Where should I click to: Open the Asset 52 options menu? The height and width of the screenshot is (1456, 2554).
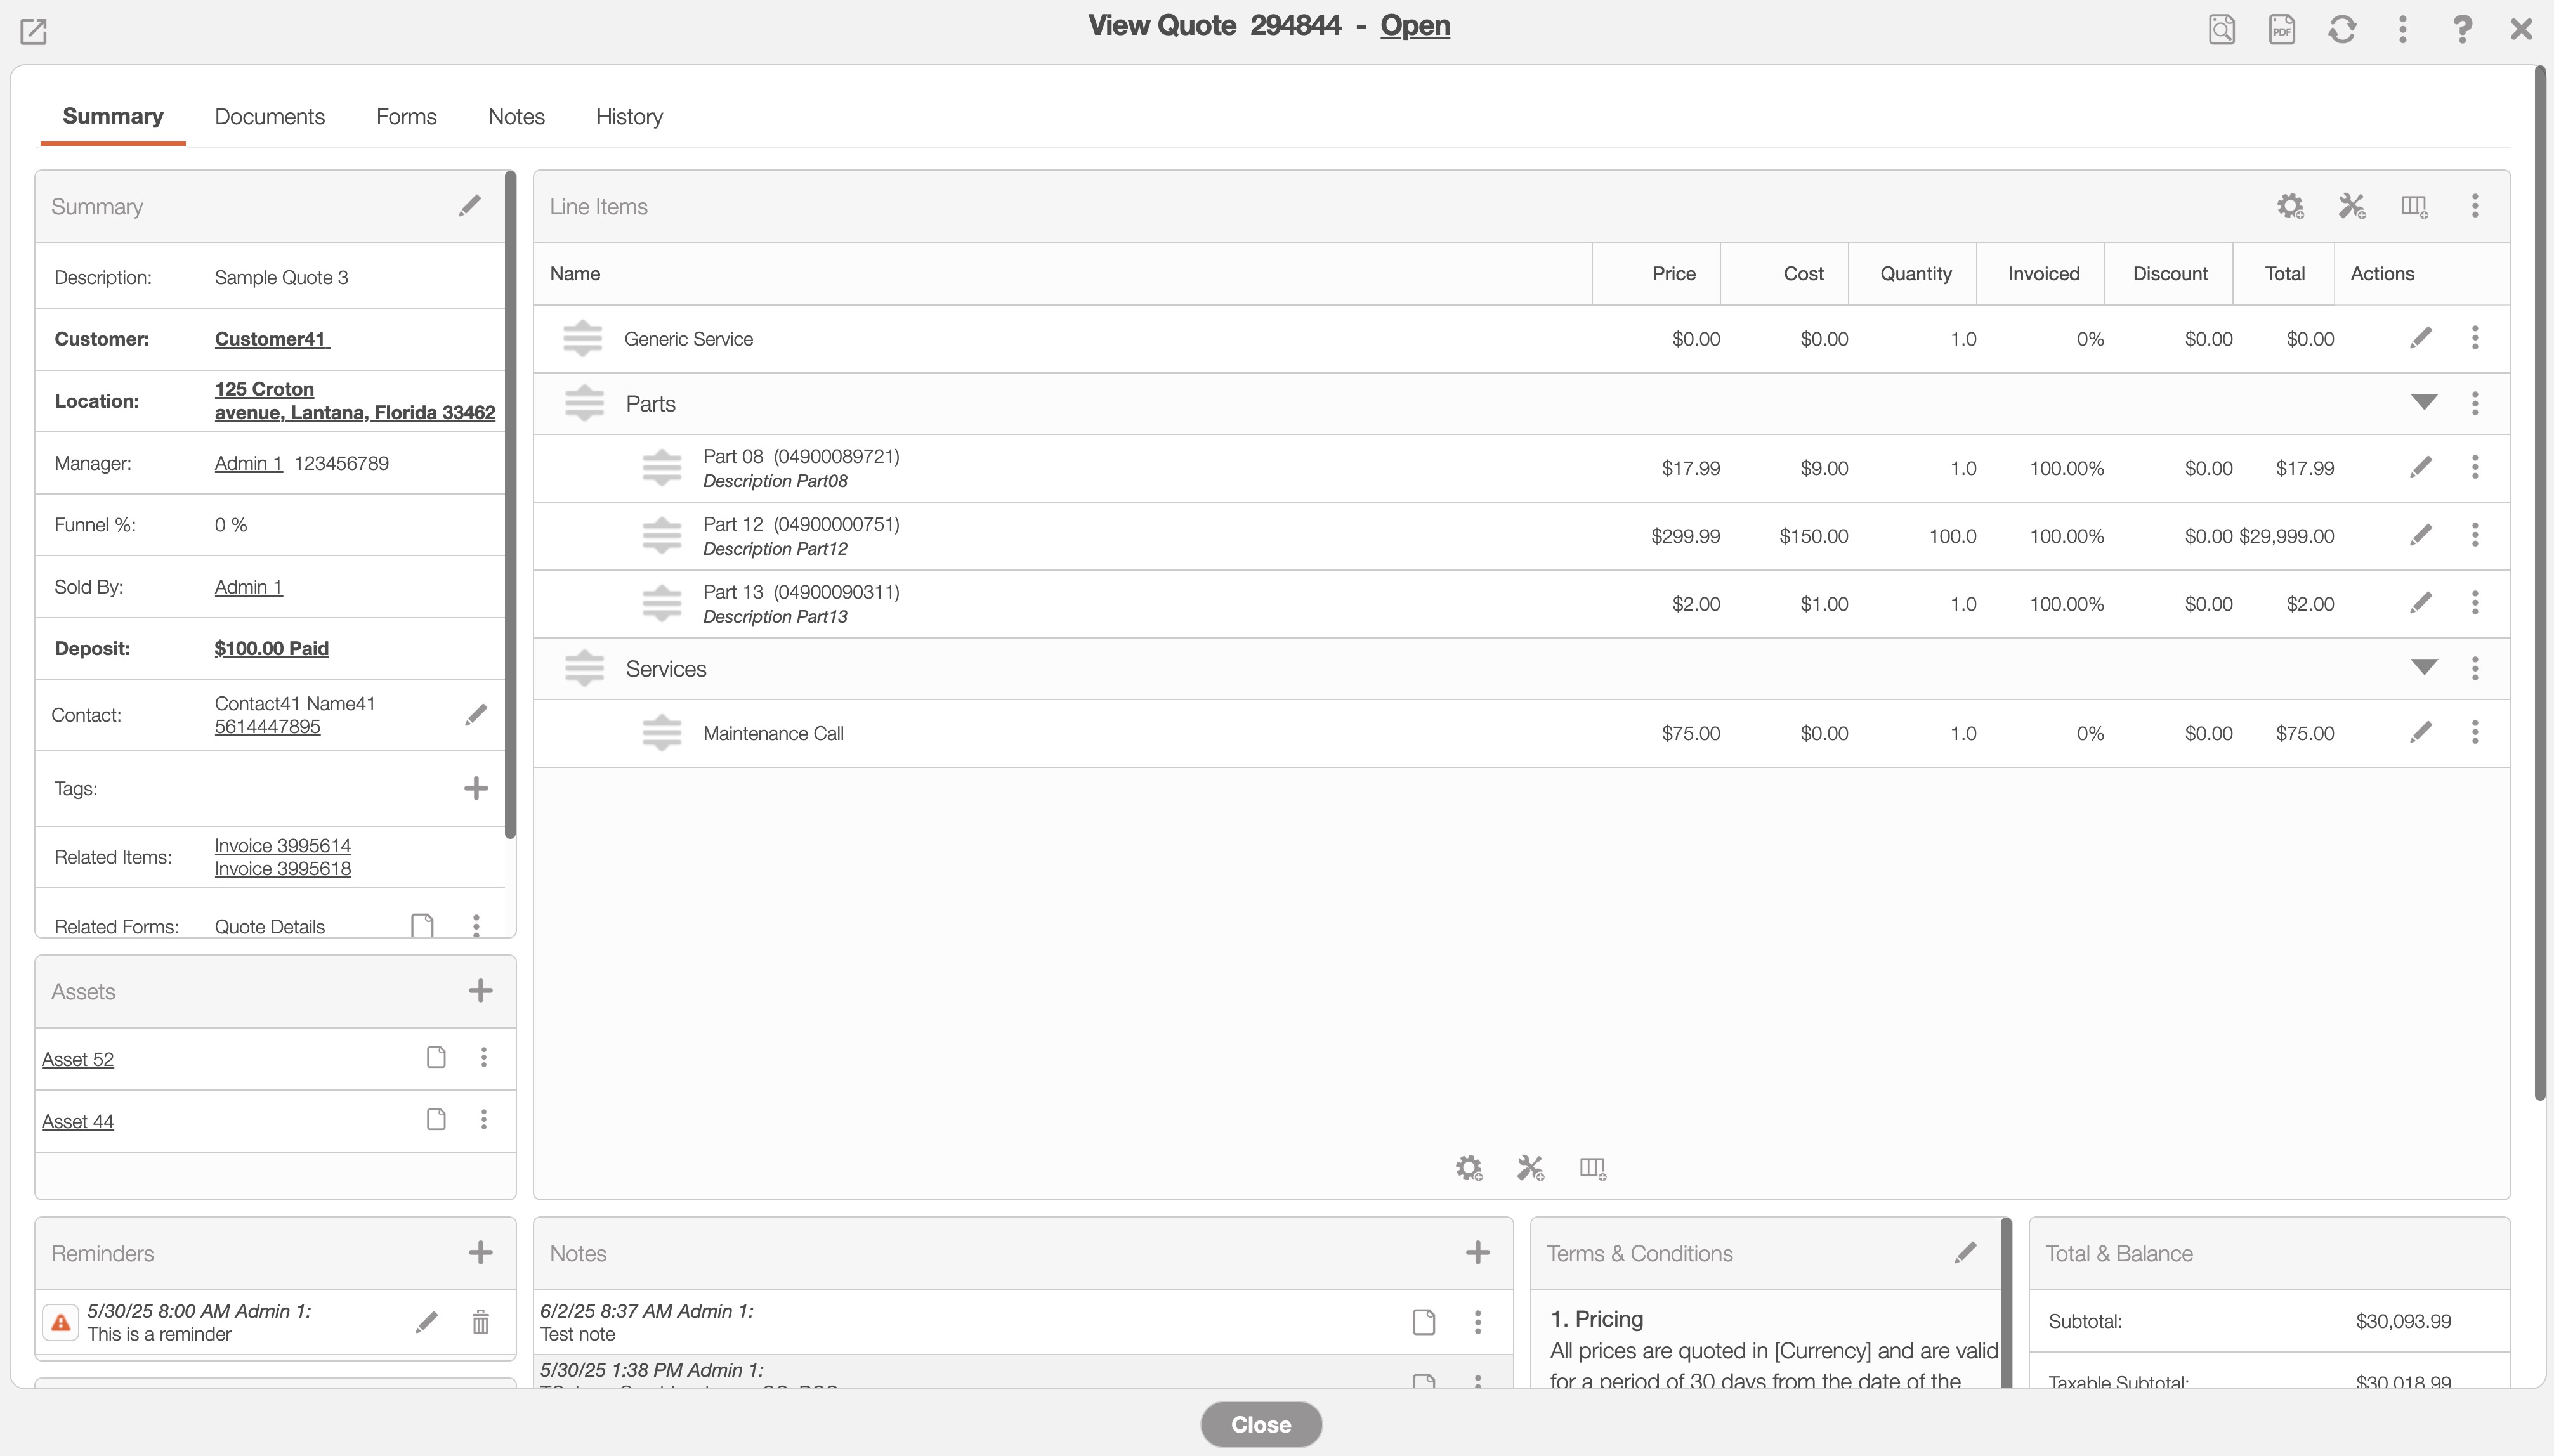[x=483, y=1058]
